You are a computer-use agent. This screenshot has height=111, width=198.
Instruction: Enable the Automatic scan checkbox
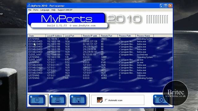106,100
